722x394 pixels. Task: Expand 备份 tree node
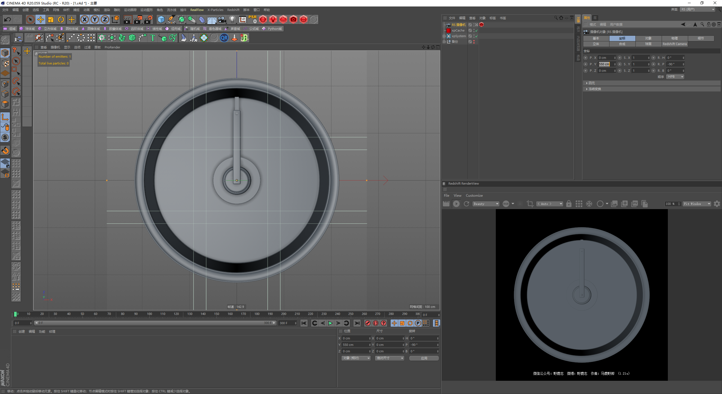coord(444,42)
